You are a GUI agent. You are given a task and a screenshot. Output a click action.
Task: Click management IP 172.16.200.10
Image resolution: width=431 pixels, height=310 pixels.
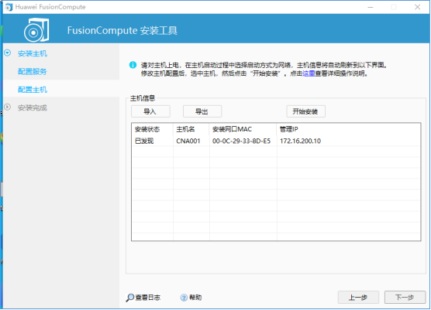point(300,141)
